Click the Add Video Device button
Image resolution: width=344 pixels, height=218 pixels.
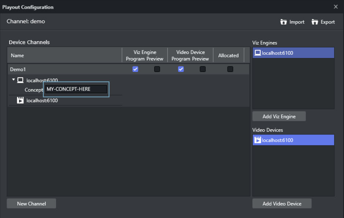(282, 204)
